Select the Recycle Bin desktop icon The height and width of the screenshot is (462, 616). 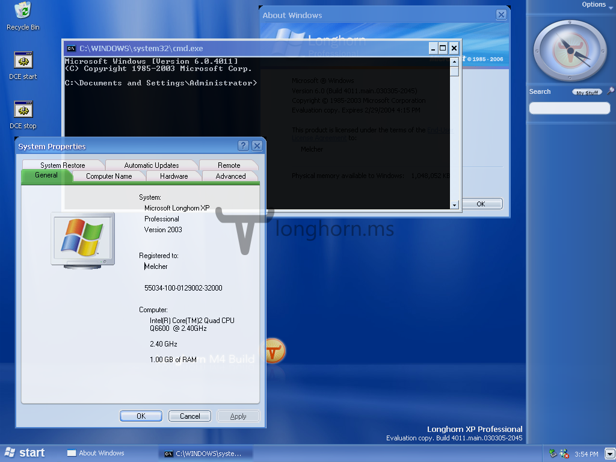coord(23,16)
